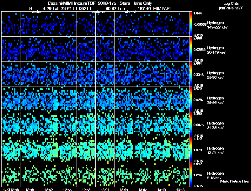The height and width of the screenshot is (191, 251).
Task: Select the Hydrogen 5-13 keV row label
Action: 216,176
